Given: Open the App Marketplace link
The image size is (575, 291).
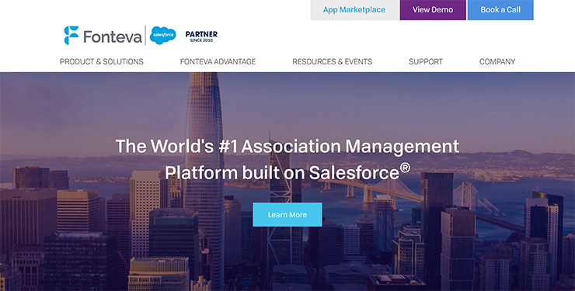Looking at the screenshot, I should pos(354,10).
